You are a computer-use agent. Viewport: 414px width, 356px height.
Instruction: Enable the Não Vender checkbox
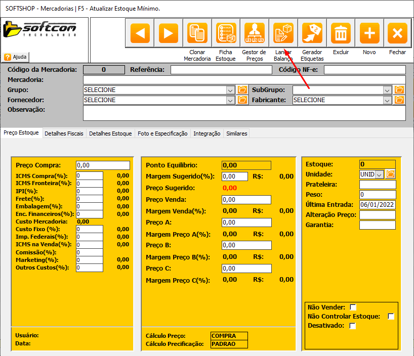353,307
